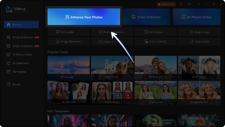This screenshot has height=127, width=225.
Task: Open the Video Enhancer banner
Action: coord(147,17)
